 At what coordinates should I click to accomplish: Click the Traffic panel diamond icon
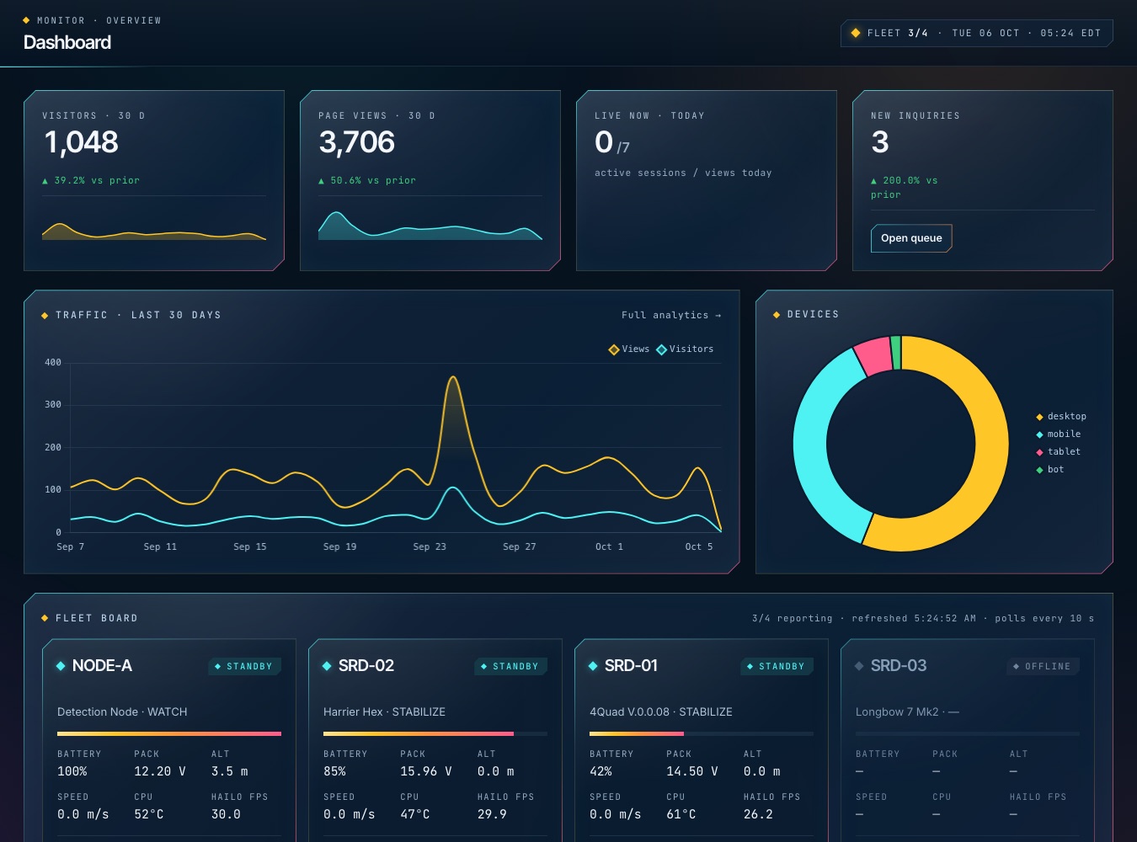(45, 316)
